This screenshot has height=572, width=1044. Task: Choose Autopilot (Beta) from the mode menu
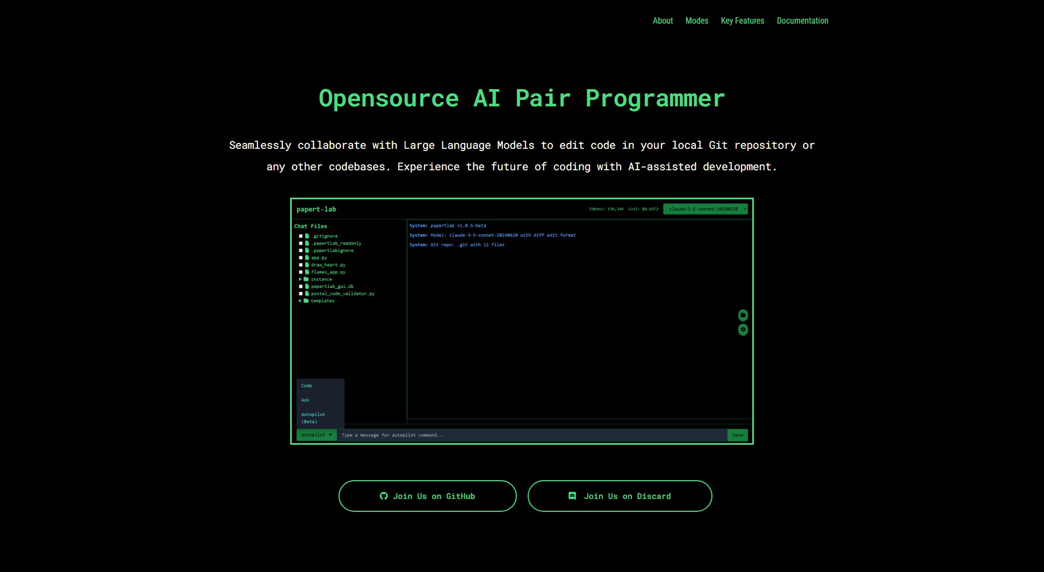(313, 418)
